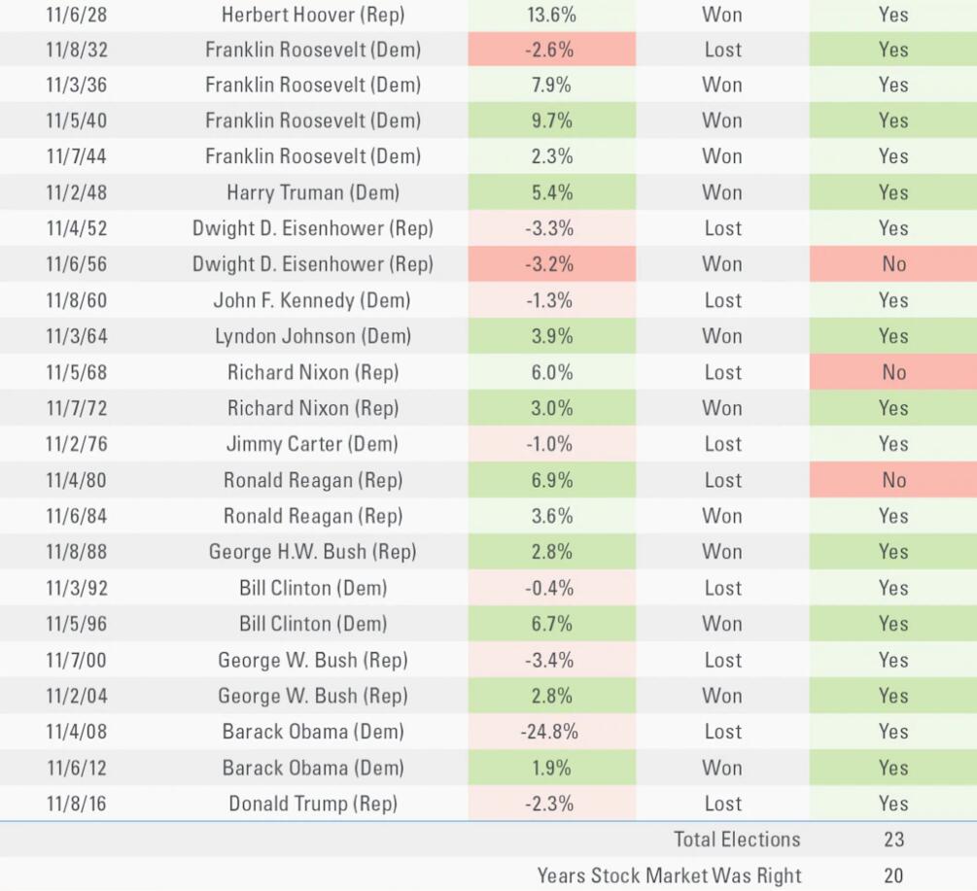The height and width of the screenshot is (891, 977).
Task: Select the Herbert Hoover (Rep) cell
Action: pyautogui.click(x=313, y=15)
